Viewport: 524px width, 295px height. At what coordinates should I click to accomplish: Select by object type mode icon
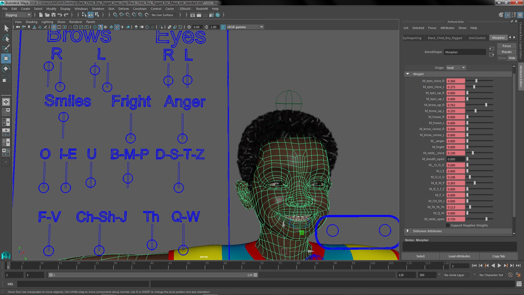91,15
